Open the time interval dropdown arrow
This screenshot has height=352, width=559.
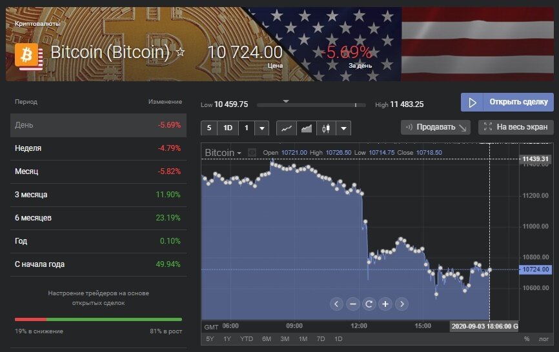[x=261, y=128]
